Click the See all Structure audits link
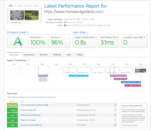 click(129, 125)
